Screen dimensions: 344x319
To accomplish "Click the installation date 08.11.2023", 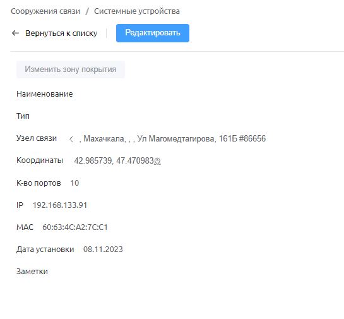I will point(103,250).
